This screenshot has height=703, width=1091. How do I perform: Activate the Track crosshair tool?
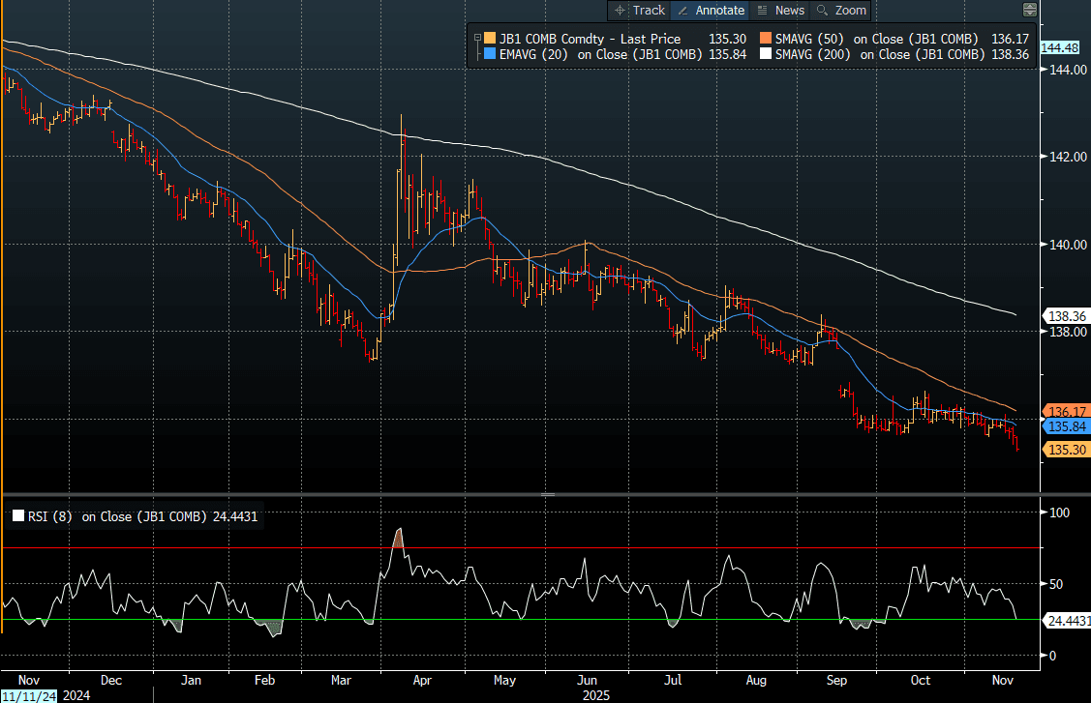pyautogui.click(x=638, y=10)
